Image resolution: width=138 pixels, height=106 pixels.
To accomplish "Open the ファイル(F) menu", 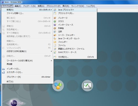I will (7, 6).
